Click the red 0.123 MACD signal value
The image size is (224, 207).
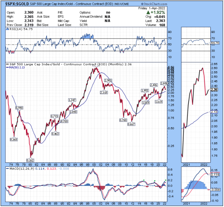pos(51,169)
